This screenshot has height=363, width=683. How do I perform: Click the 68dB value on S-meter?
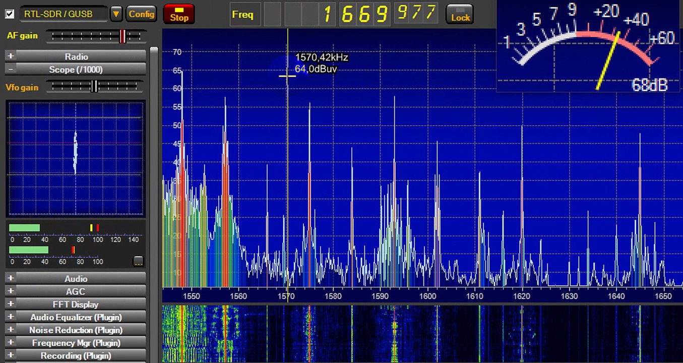tap(649, 85)
